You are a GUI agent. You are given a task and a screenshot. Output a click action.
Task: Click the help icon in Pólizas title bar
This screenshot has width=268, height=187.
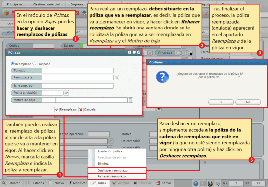pyautogui.click(x=129, y=52)
